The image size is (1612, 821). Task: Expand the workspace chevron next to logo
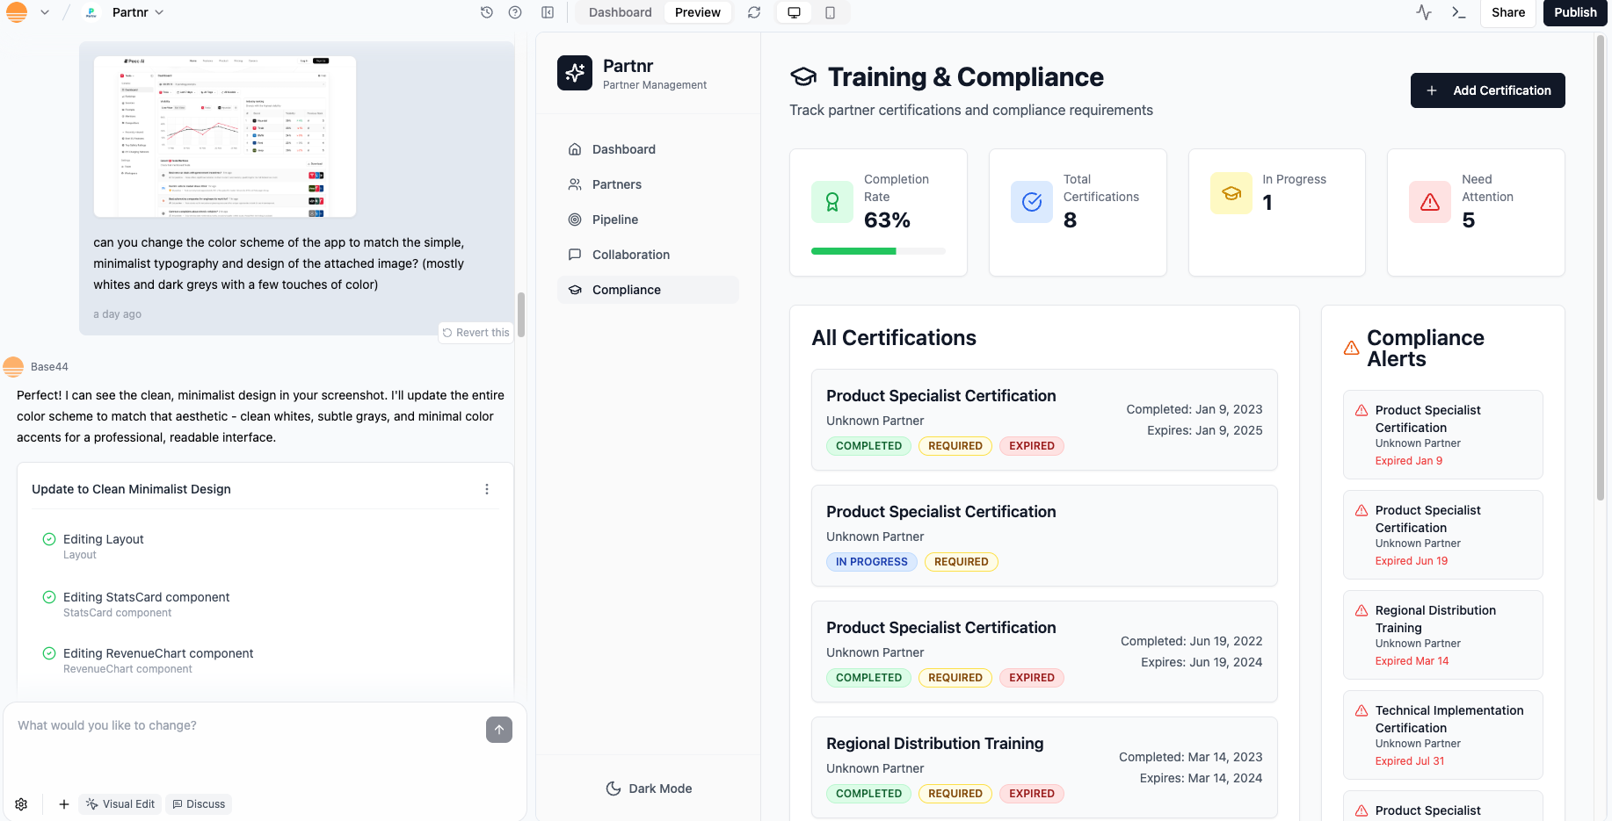45,12
